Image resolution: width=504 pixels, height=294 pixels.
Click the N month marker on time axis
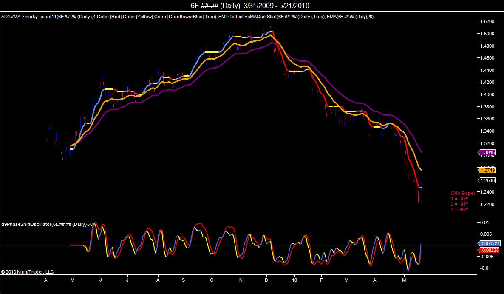[x=241, y=280]
